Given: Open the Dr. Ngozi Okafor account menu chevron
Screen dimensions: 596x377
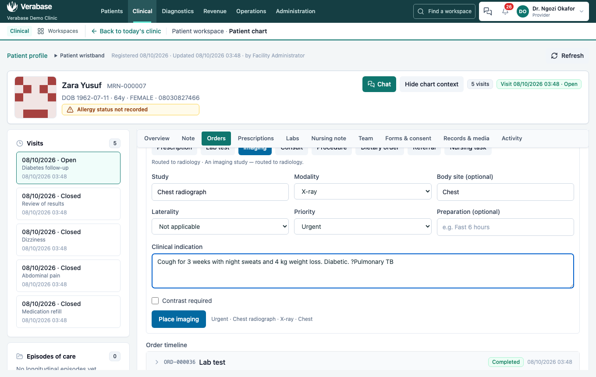Looking at the screenshot, I should [582, 11].
